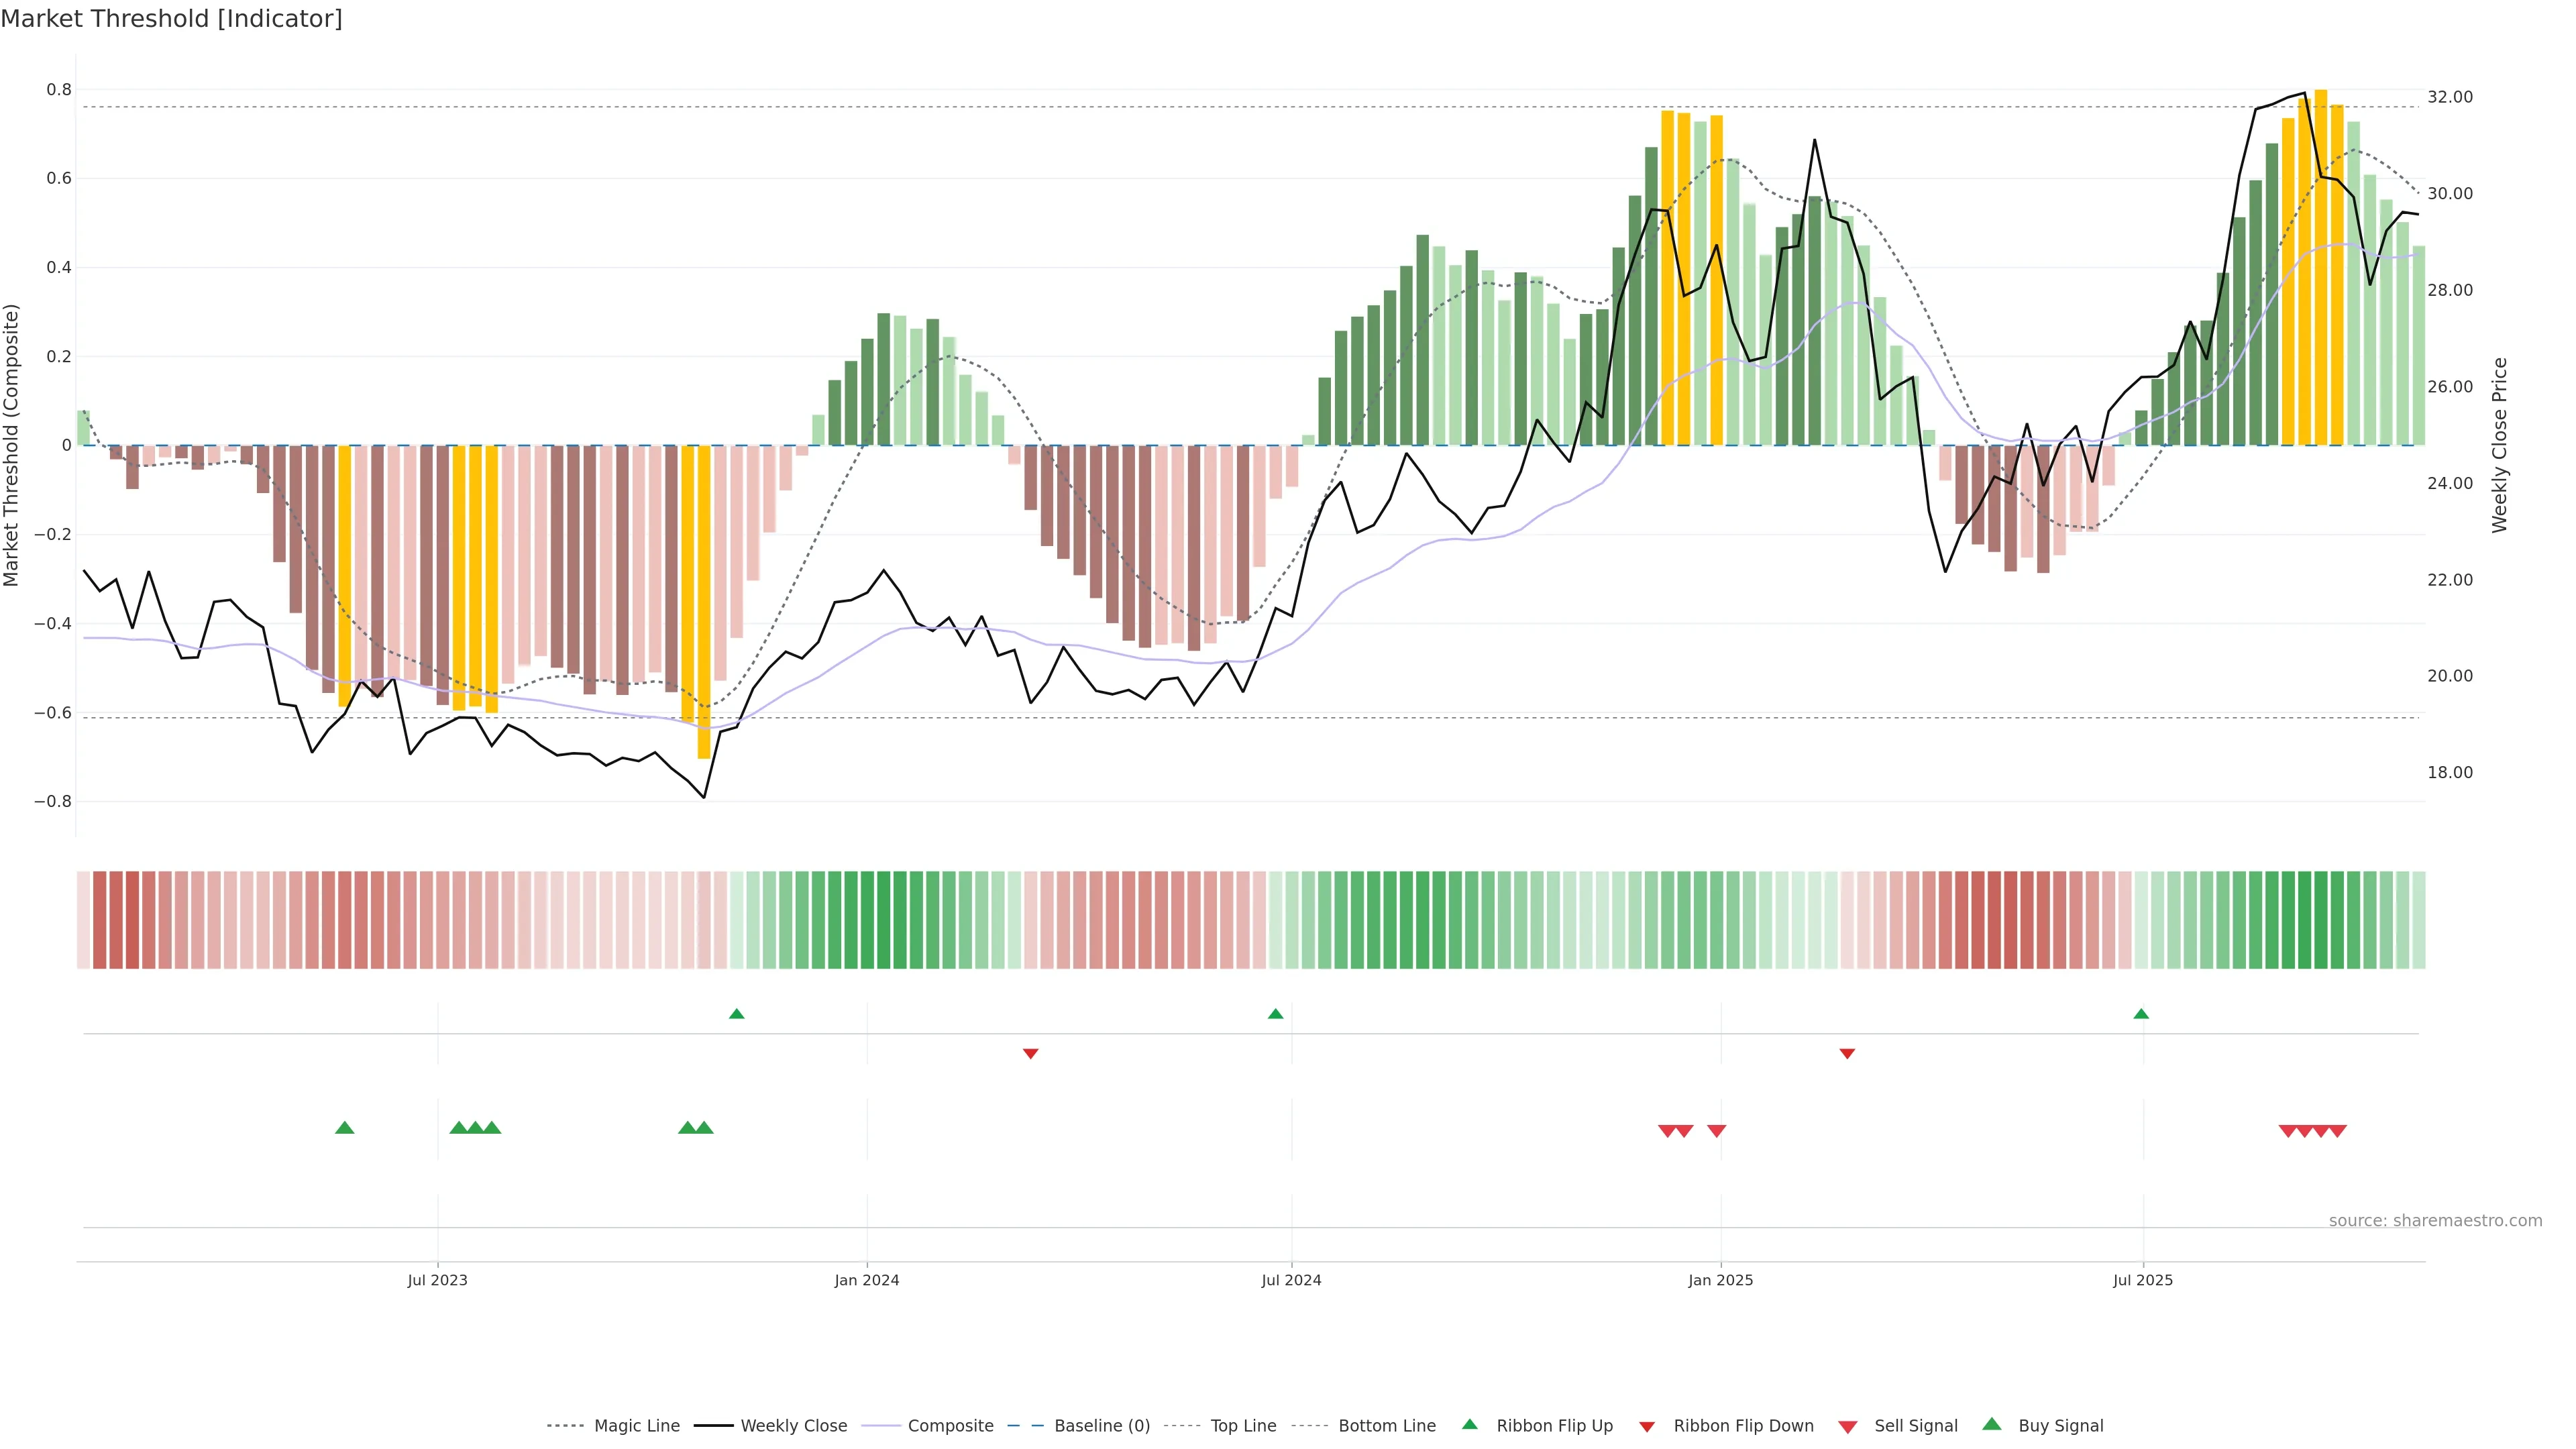
Task: Click the Ribbon Flip Down triangle icon in legend
Action: [1646, 1427]
